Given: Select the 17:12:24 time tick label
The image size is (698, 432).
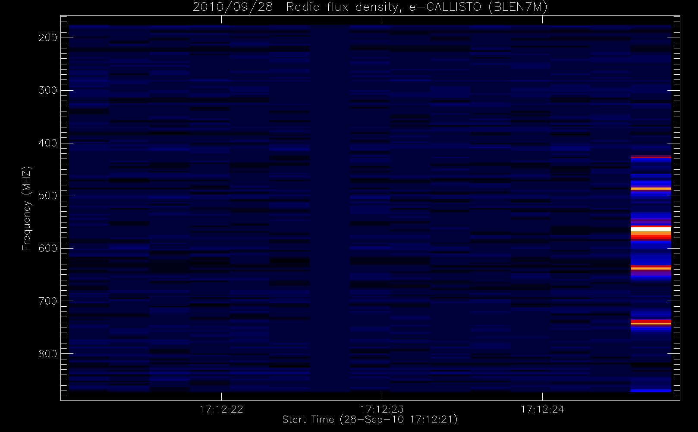Looking at the screenshot, I should (x=542, y=409).
